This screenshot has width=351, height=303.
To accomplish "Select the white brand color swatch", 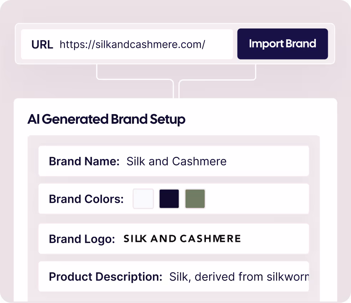I will point(143,199).
